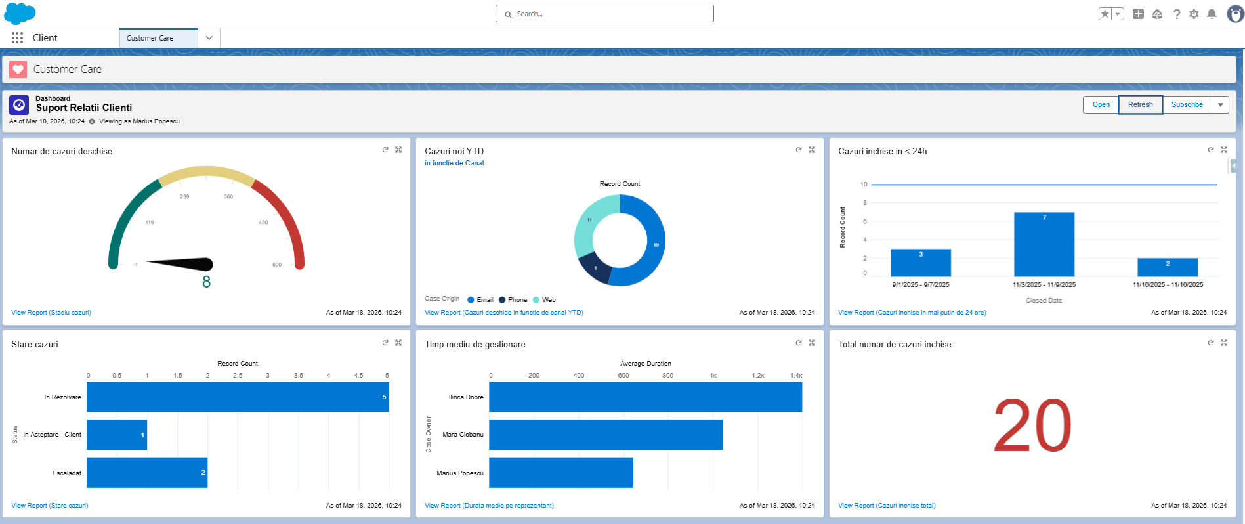Click the Subscribe button
This screenshot has width=1245, height=524.
pyautogui.click(x=1187, y=105)
